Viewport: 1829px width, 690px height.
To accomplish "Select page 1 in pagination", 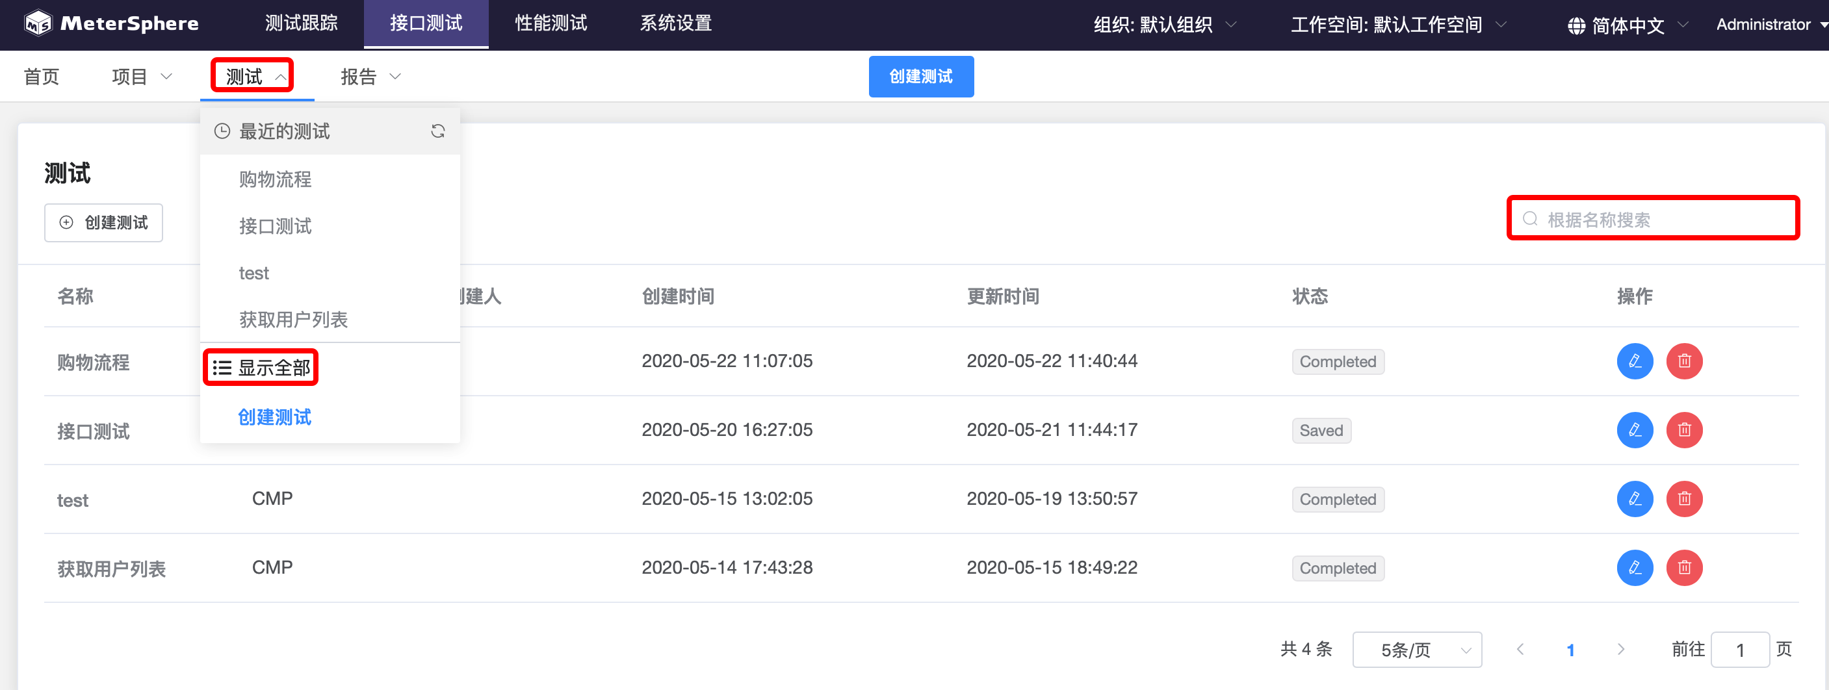I will click(x=1570, y=650).
